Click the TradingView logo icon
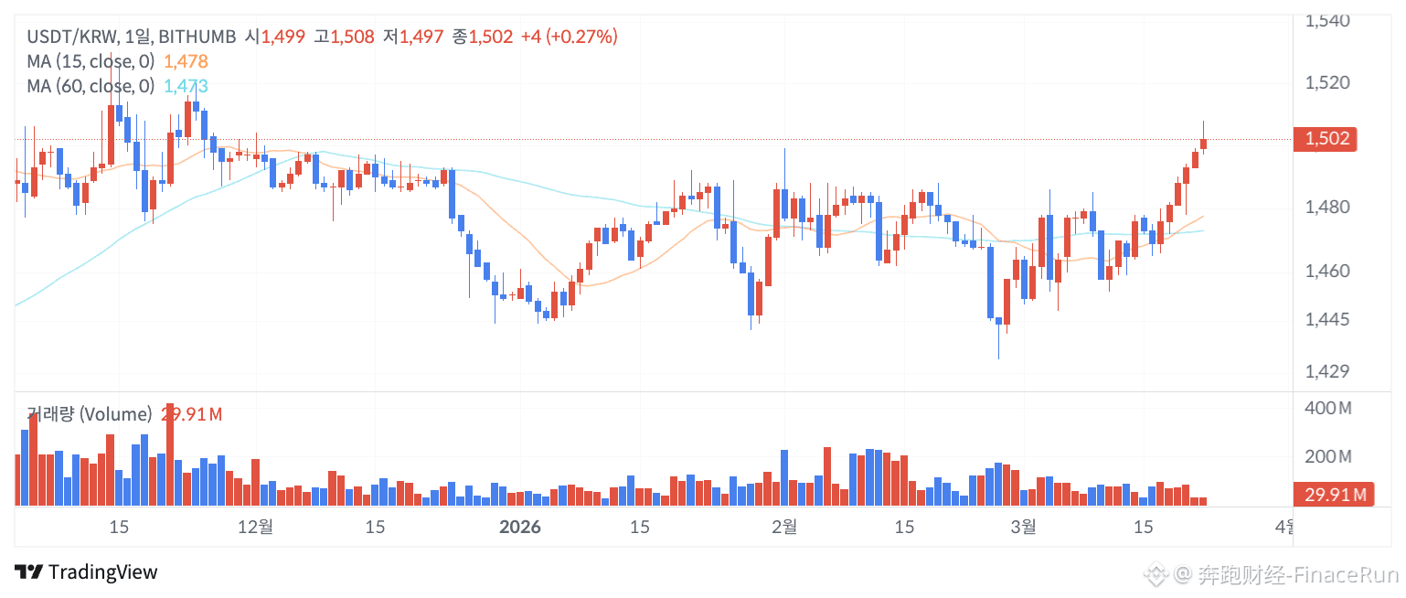1406x598 pixels. 28,572
